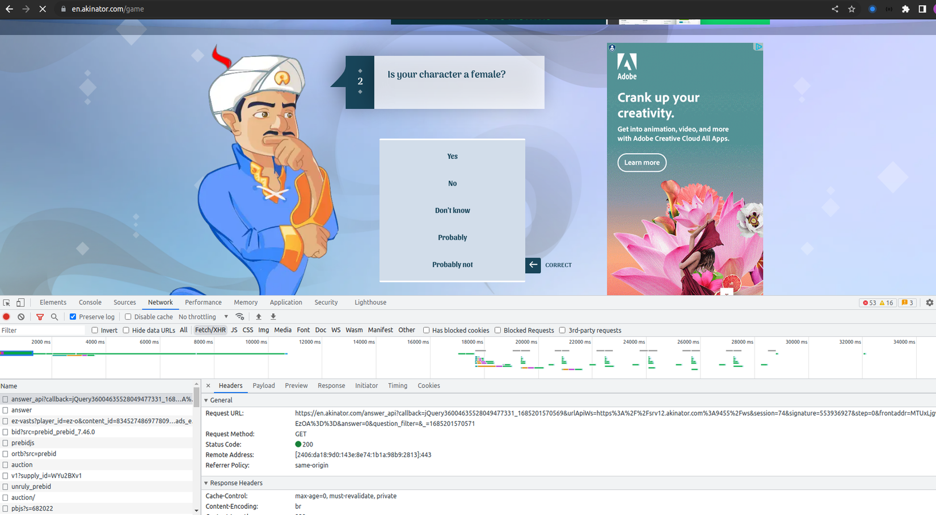Screen dimensions: 936x515
Task: Close the request details pane
Action: [x=208, y=386]
